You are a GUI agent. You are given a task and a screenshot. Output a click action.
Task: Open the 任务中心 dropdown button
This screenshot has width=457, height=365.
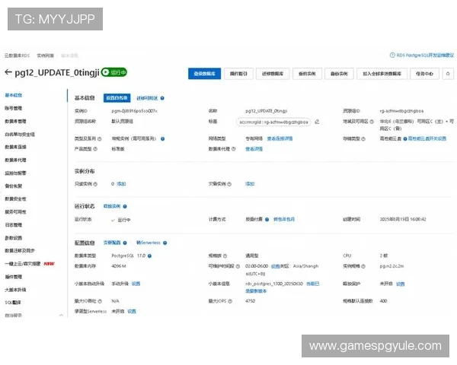point(425,74)
